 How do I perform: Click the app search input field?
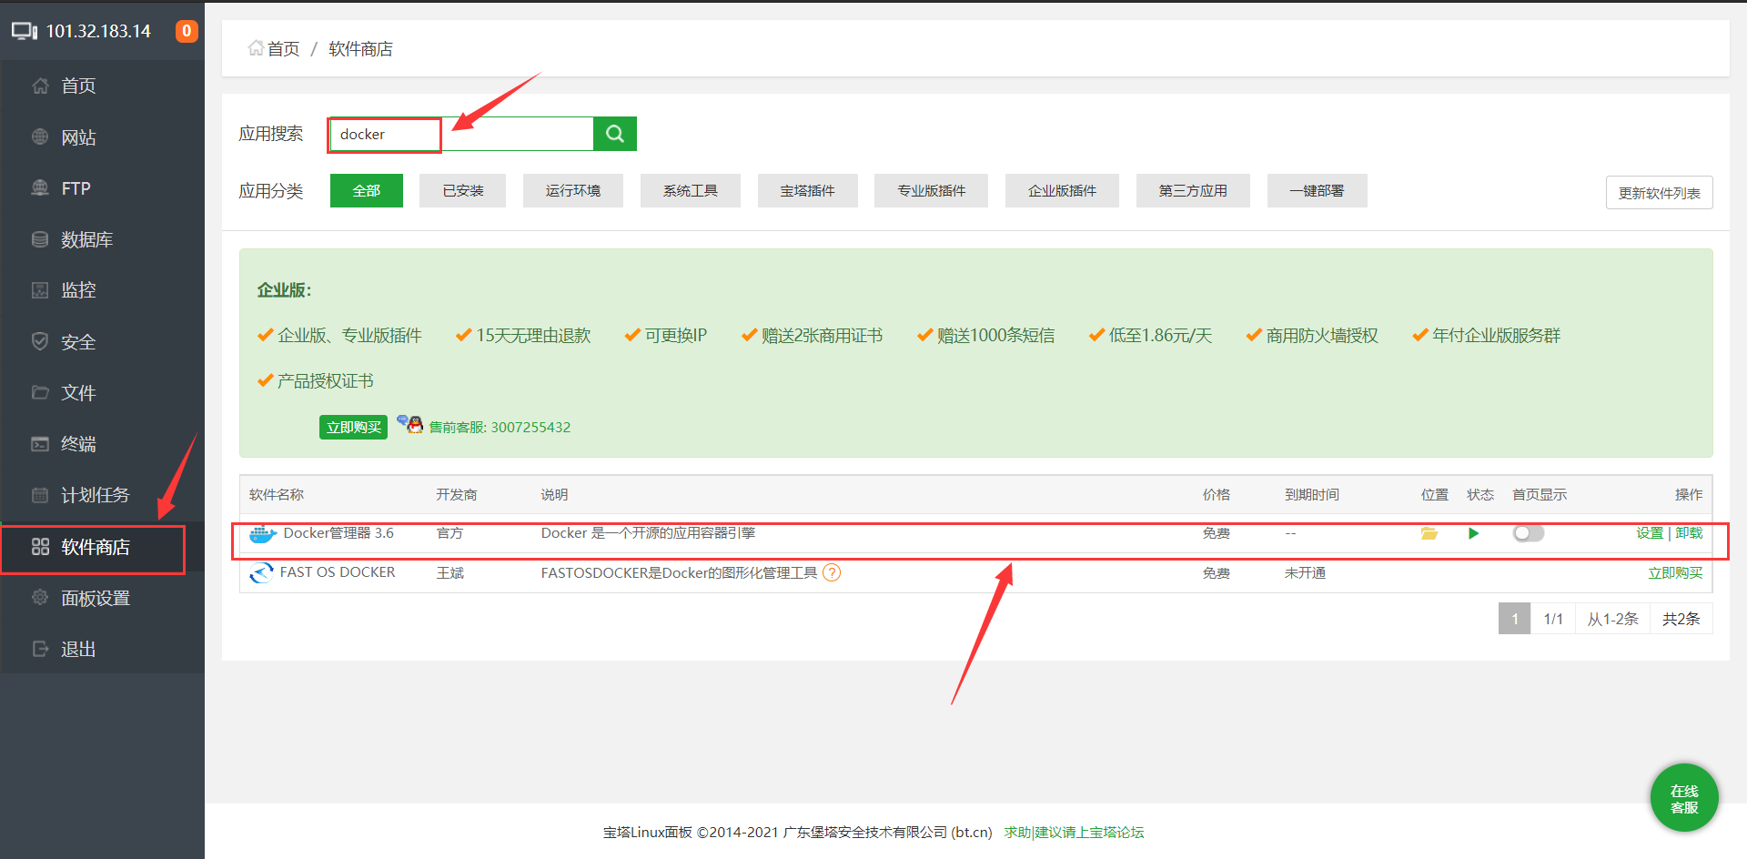(x=460, y=134)
